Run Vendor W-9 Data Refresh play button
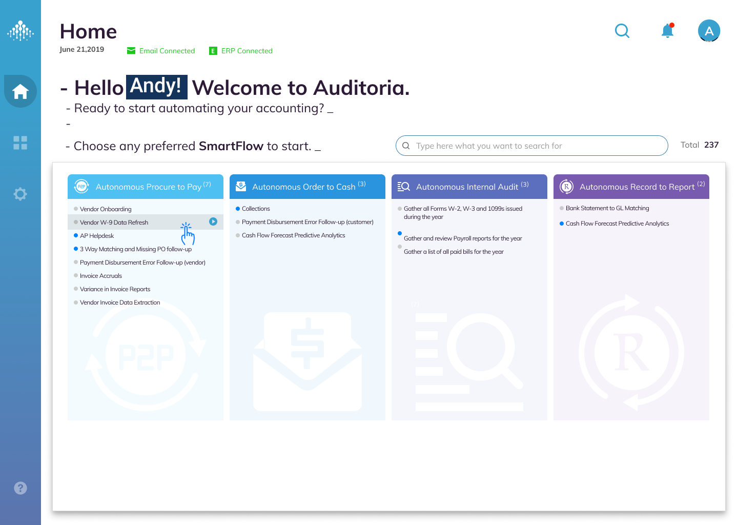Screen dimensions: 738x525 (213, 221)
